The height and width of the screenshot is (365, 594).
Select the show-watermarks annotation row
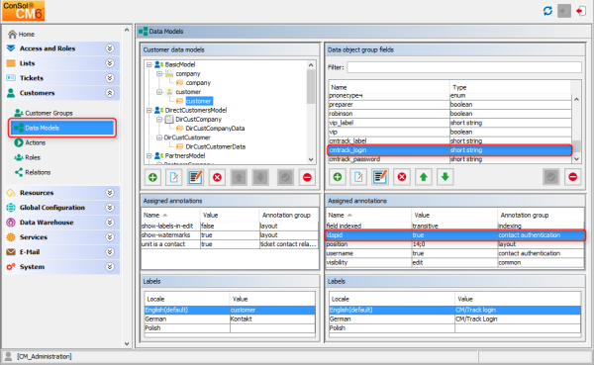tap(230, 235)
